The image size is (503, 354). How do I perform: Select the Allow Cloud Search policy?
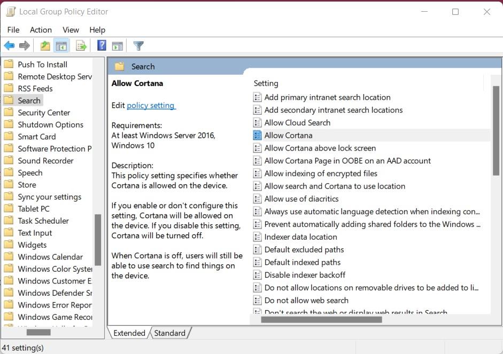(x=297, y=123)
